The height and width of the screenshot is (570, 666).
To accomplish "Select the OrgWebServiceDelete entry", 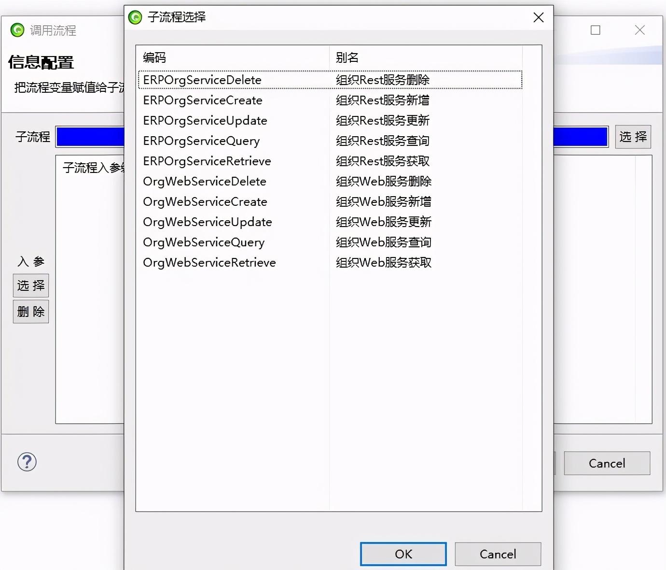I will [204, 181].
